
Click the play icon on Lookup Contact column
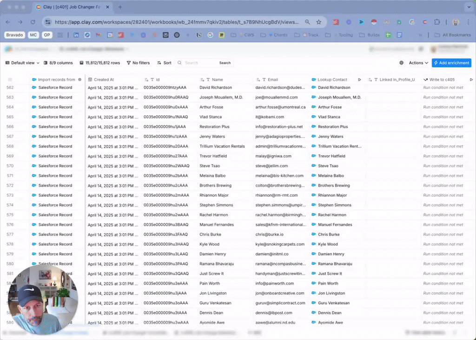click(359, 79)
